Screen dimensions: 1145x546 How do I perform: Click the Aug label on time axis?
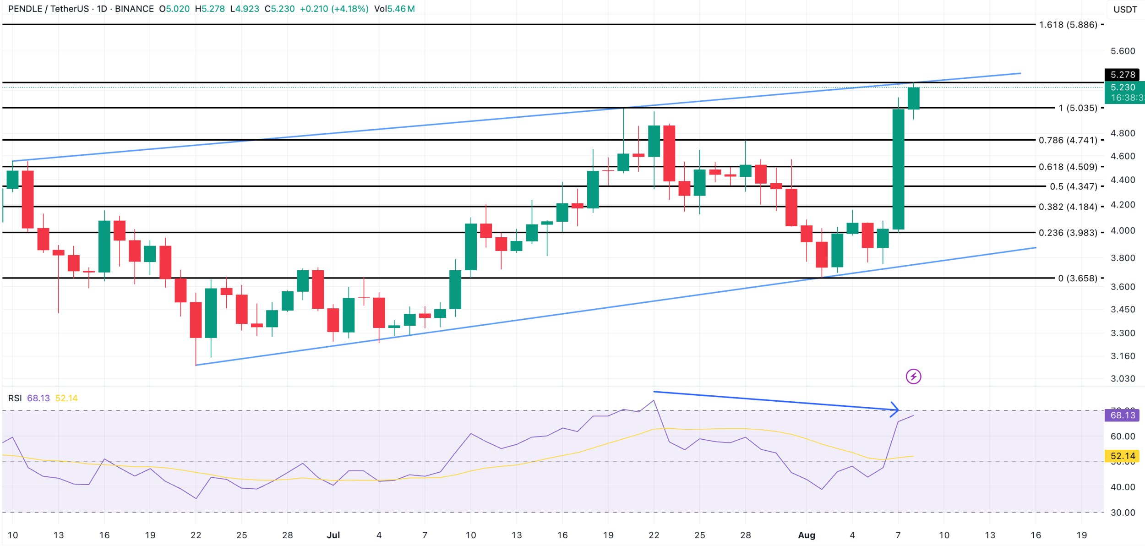coord(806,535)
